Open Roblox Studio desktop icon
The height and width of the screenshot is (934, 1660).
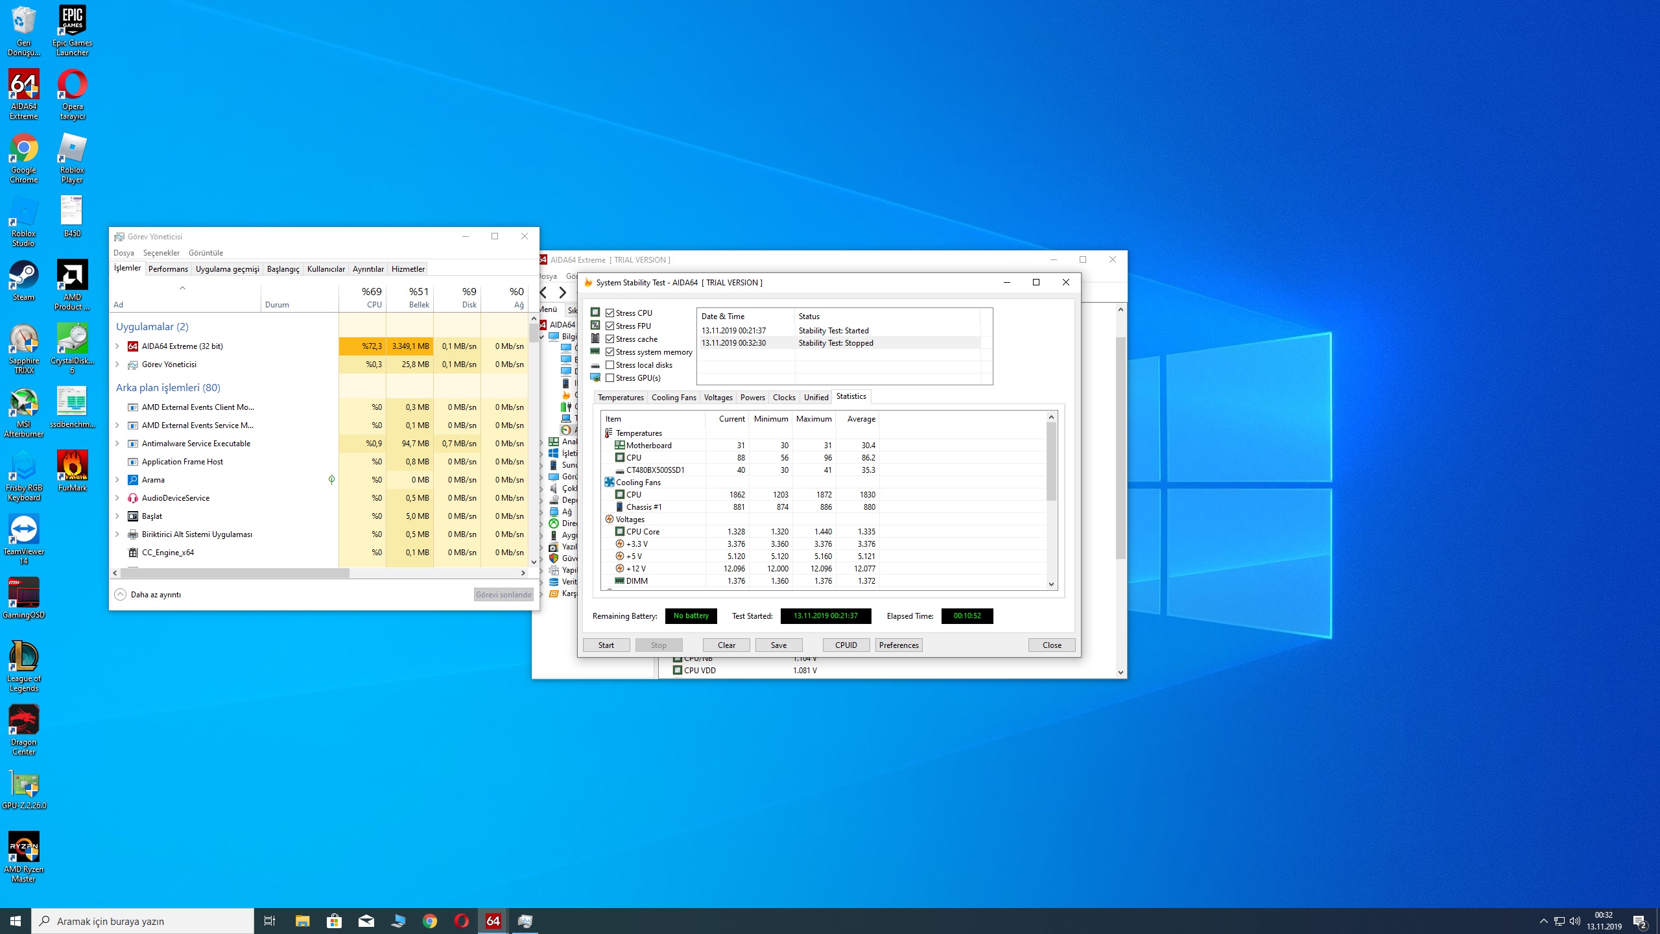[24, 222]
